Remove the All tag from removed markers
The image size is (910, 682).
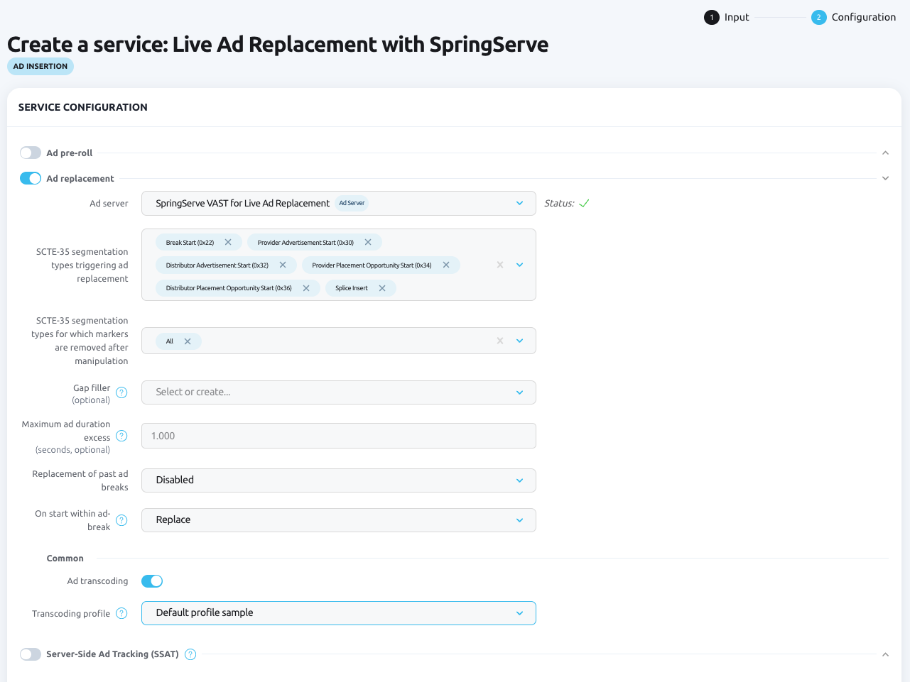click(188, 341)
